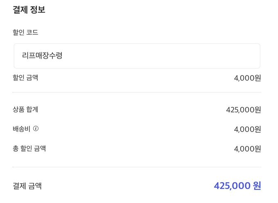Click the dotted divider below 할인 금액

point(137,92)
